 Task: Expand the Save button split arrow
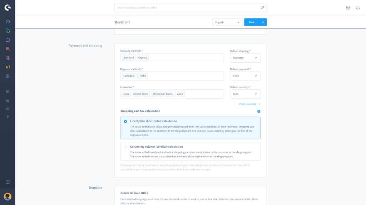pos(263,22)
